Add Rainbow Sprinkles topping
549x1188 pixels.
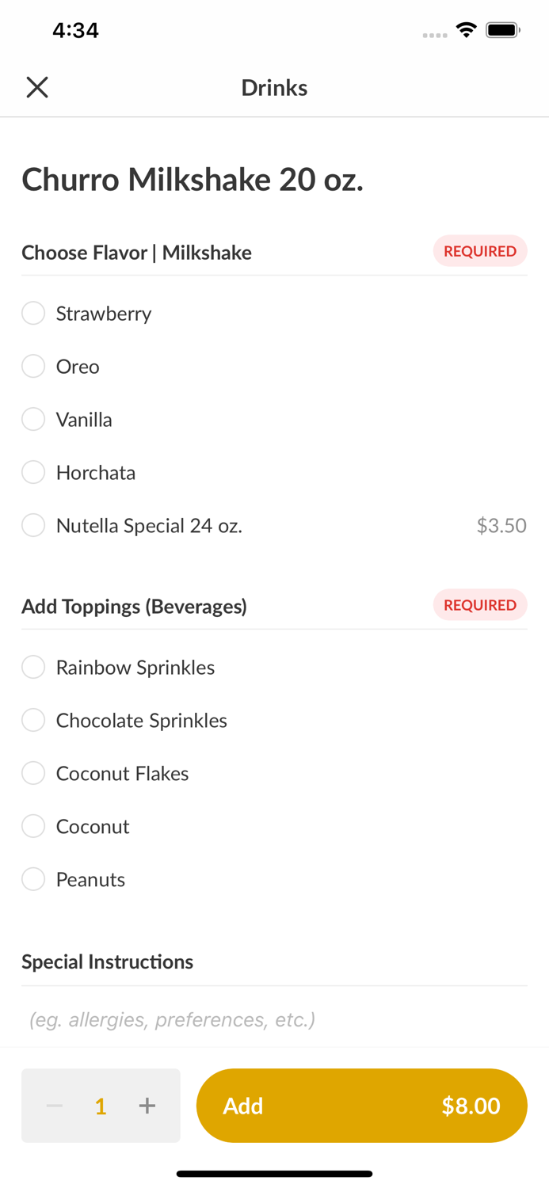33,668
